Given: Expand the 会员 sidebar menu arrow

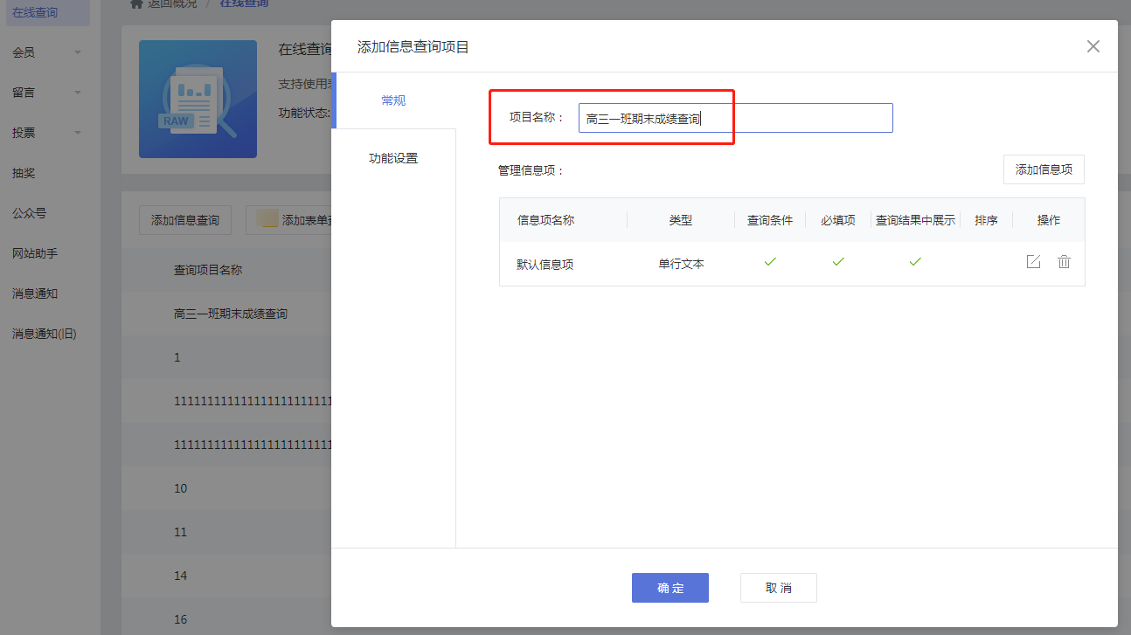Looking at the screenshot, I should tap(78, 53).
